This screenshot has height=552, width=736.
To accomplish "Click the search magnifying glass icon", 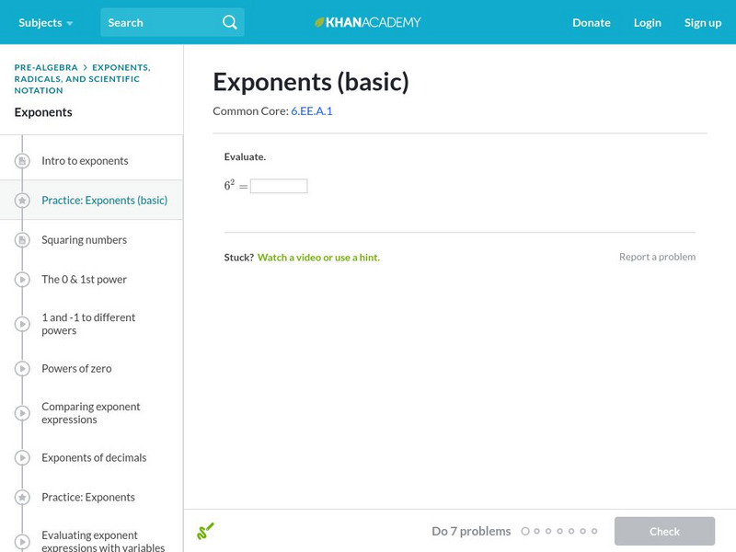I will coord(230,22).
